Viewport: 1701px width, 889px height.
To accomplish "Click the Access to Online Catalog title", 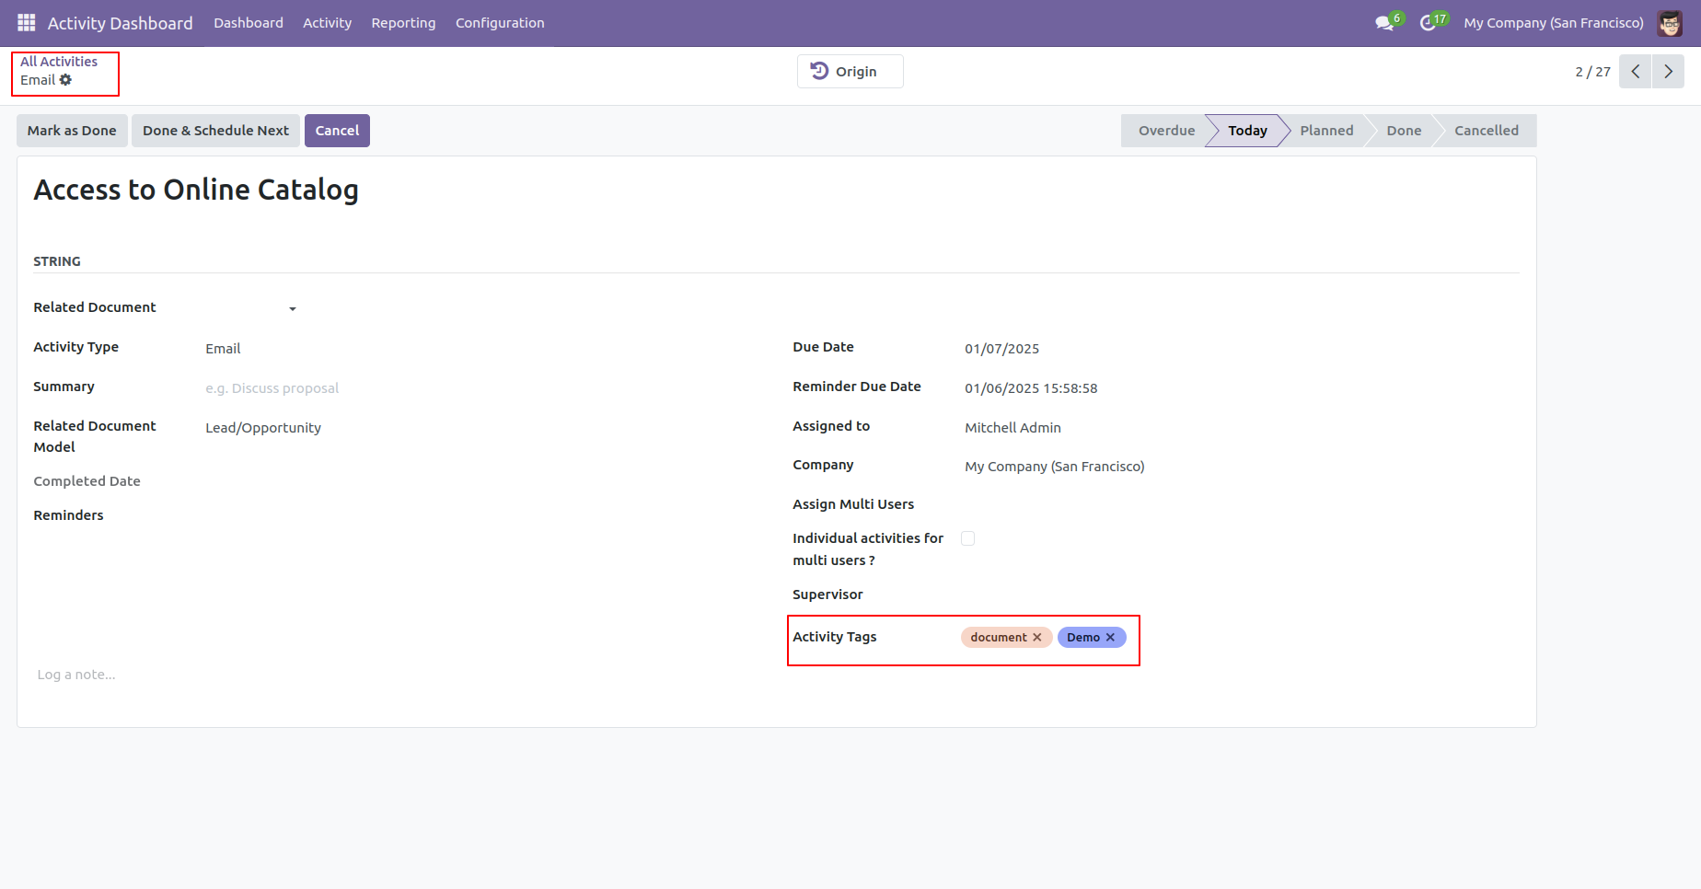I will (196, 190).
